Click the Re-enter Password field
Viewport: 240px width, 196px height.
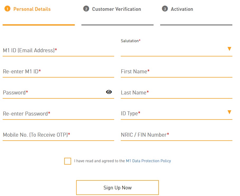(x=58, y=114)
